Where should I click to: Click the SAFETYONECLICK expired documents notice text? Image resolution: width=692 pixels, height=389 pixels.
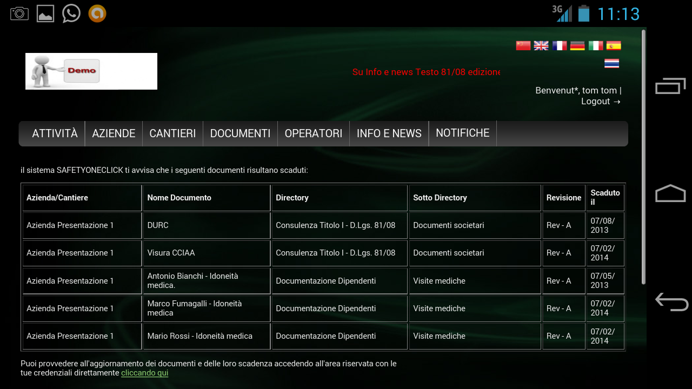click(164, 170)
